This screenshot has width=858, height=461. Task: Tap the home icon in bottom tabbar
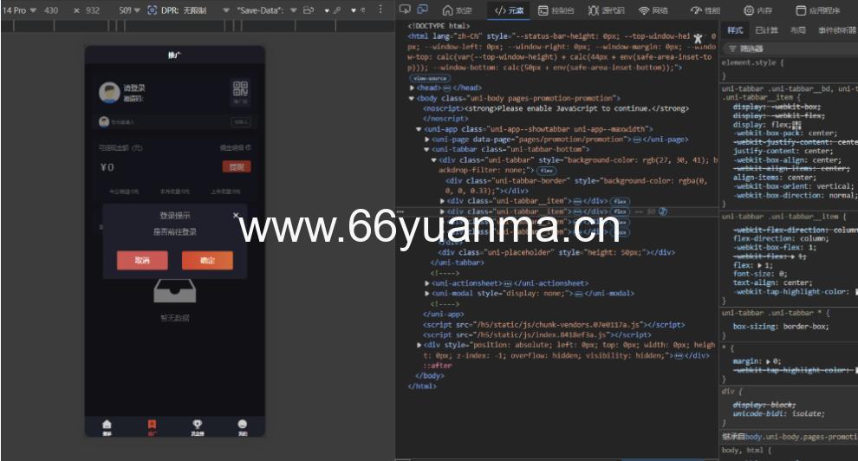[107, 426]
